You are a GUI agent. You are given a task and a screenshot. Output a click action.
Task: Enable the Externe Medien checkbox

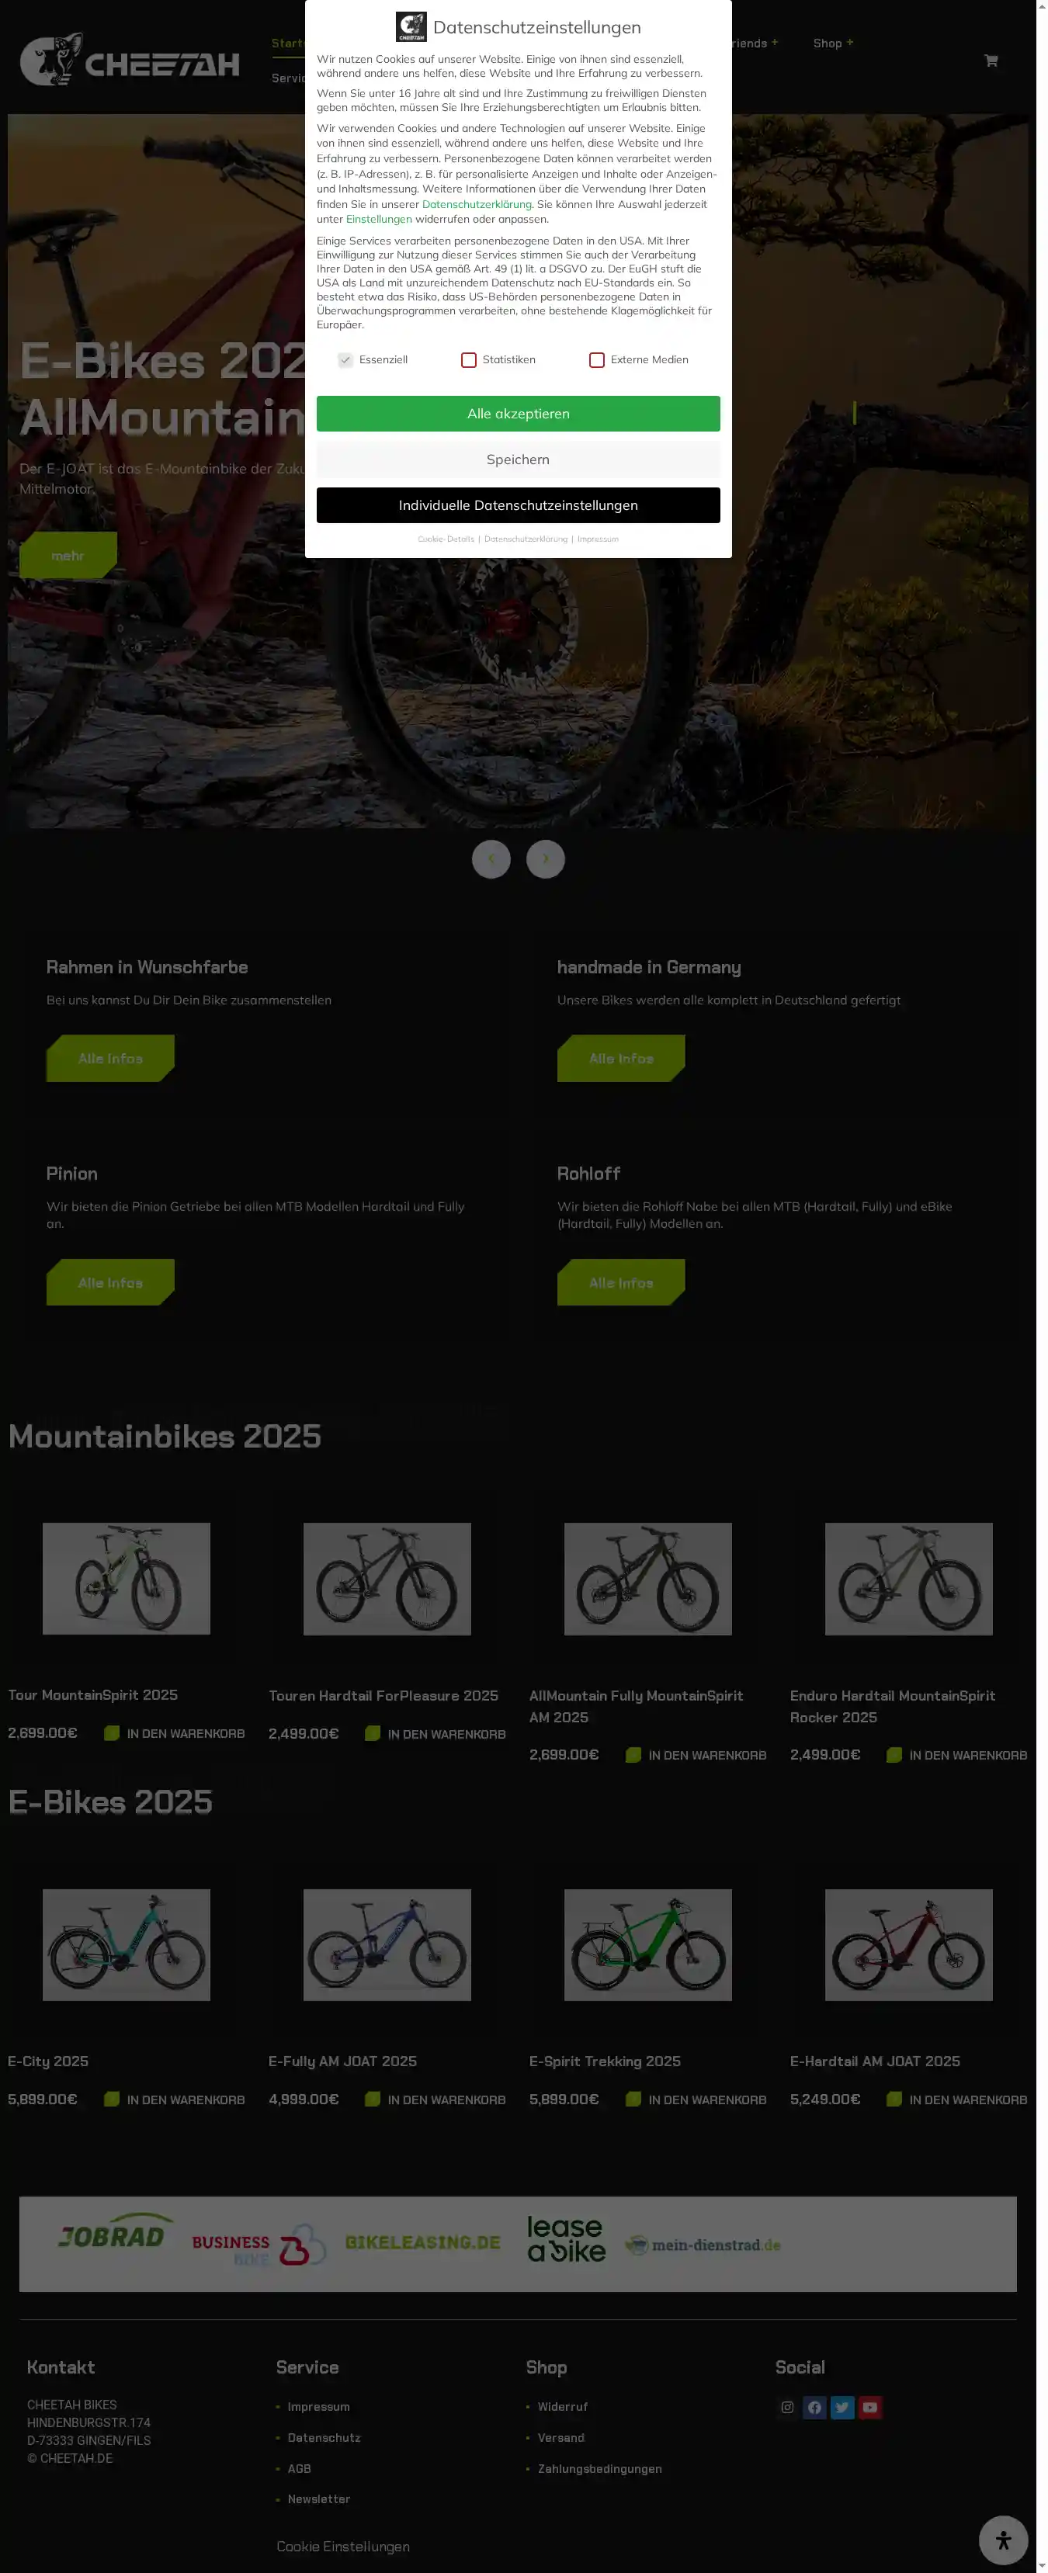point(596,359)
